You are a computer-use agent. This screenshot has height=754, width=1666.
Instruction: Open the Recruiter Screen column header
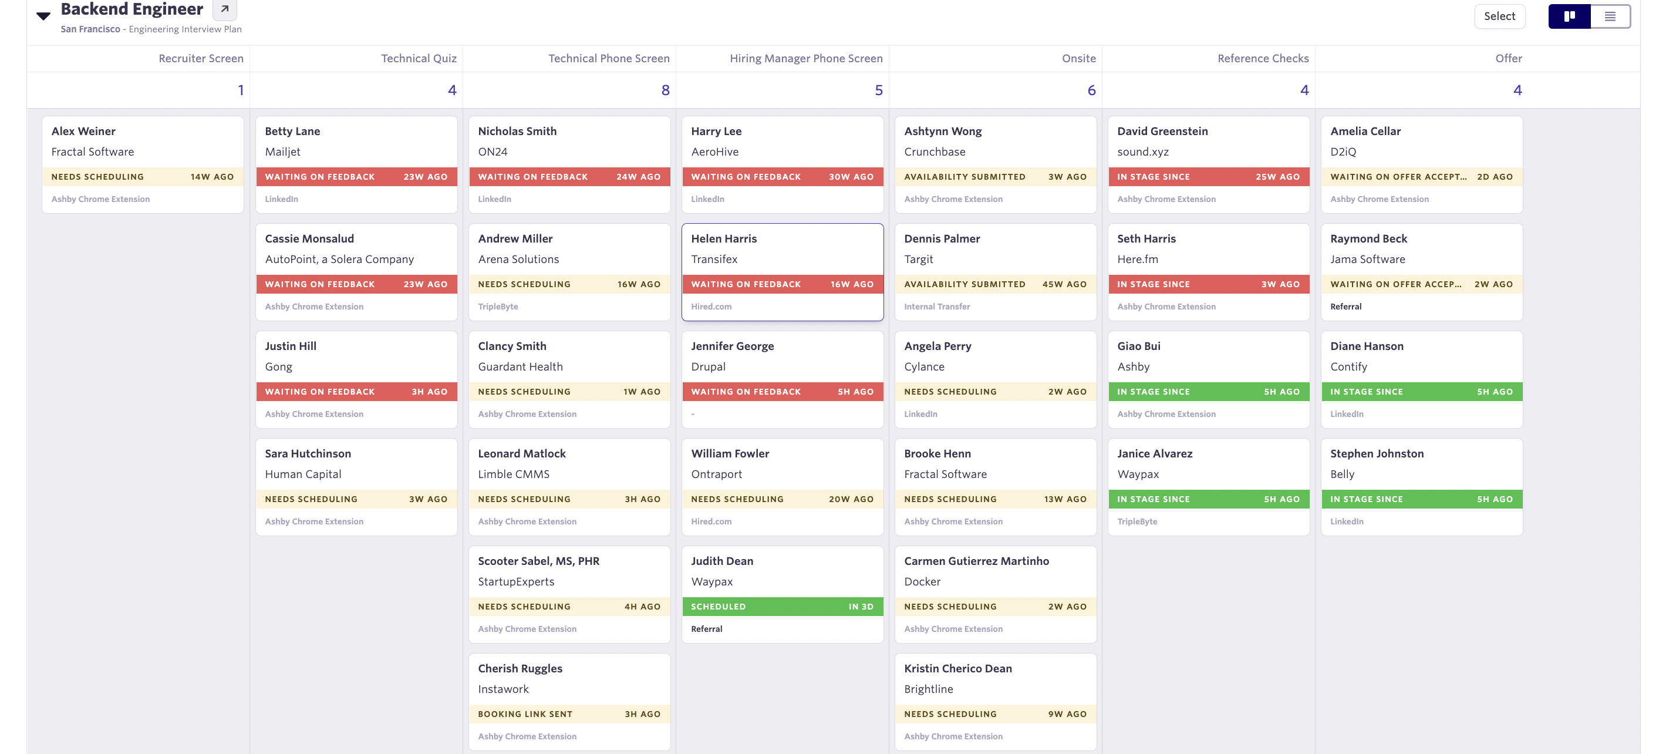pos(201,58)
